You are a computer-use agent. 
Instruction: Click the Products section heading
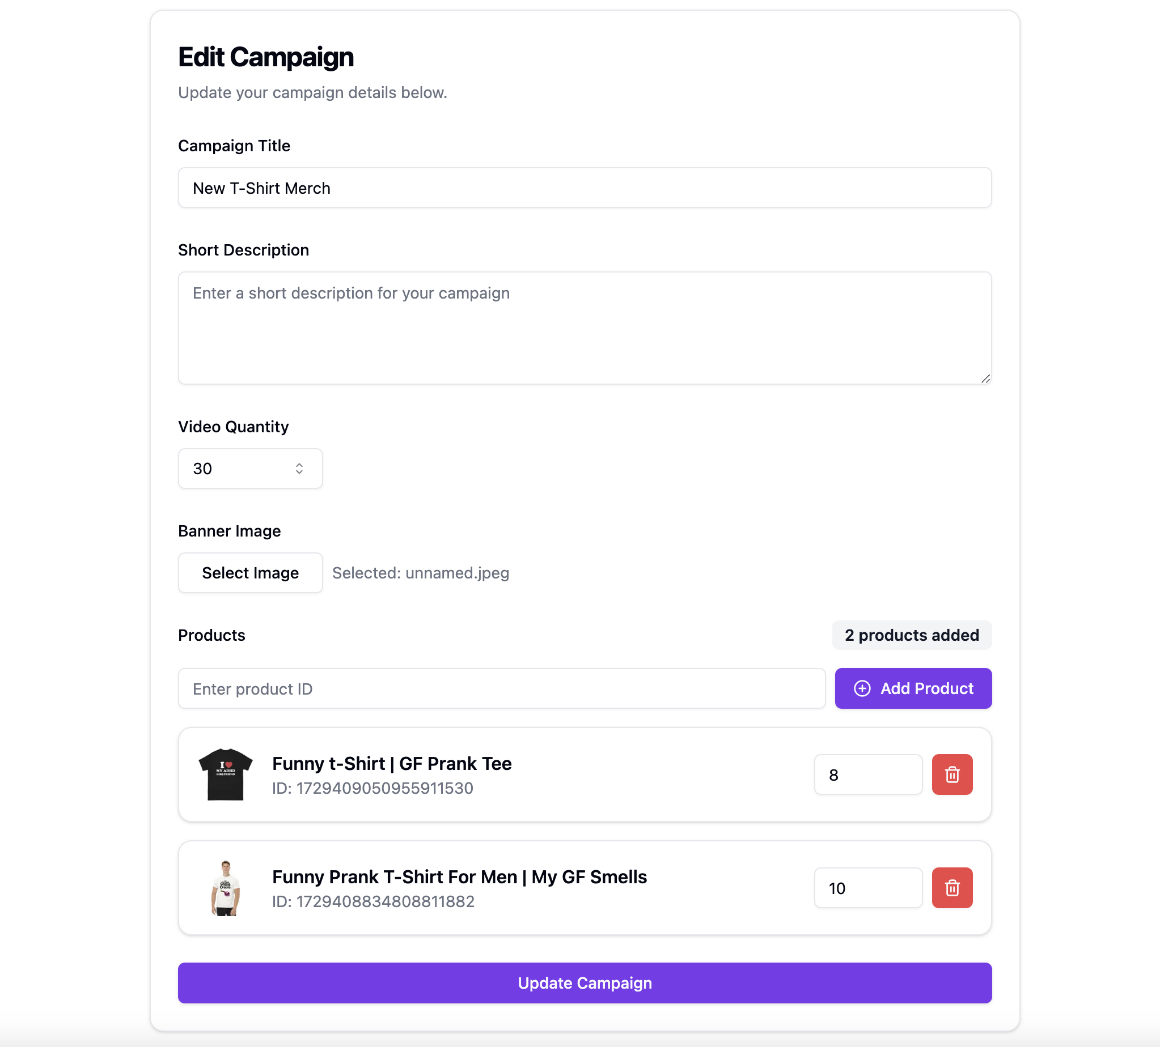coord(211,635)
